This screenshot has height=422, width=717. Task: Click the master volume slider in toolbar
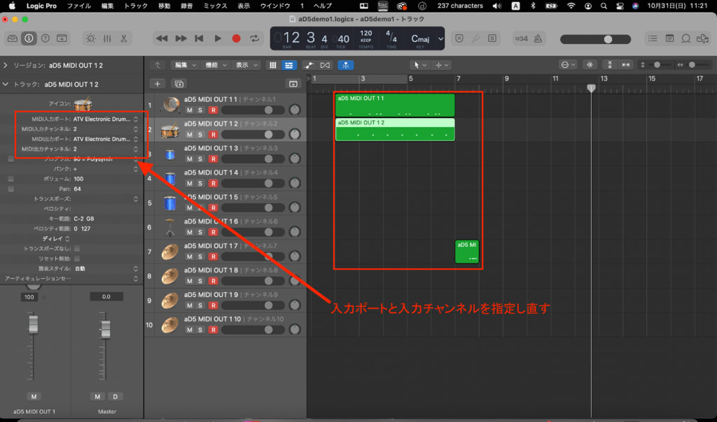pyautogui.click(x=607, y=39)
